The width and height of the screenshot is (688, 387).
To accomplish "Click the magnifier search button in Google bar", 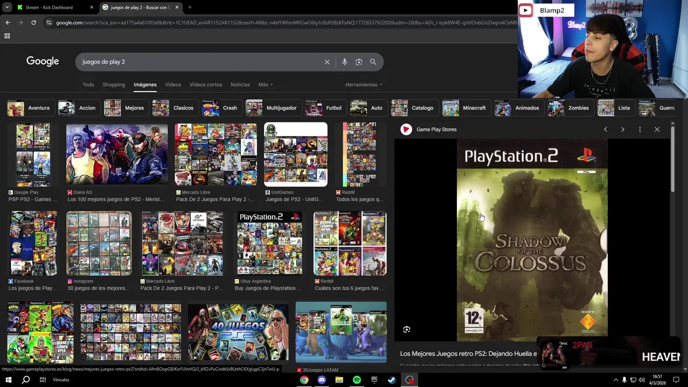I will click(x=373, y=62).
